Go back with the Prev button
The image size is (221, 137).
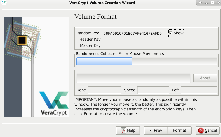(156, 131)
